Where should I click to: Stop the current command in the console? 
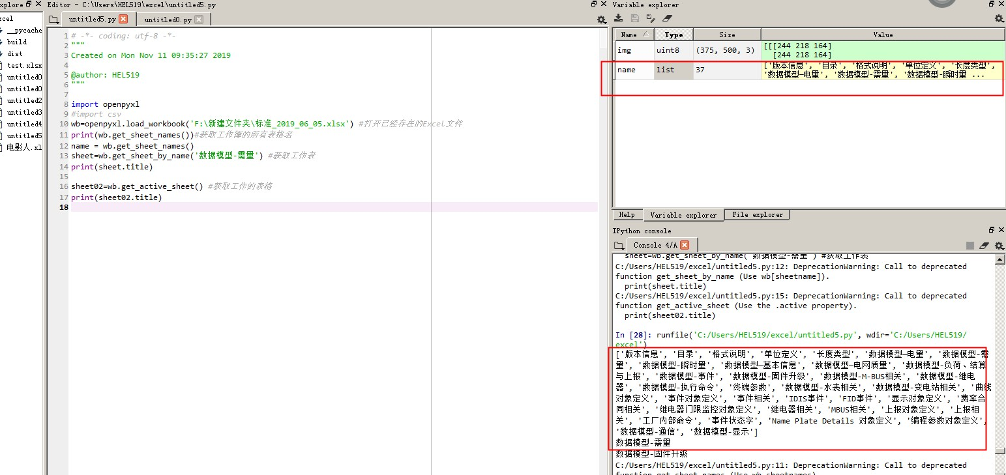[x=970, y=246]
